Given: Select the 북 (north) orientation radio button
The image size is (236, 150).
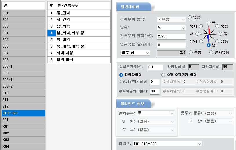Looking at the screenshot, I should 209,22.
